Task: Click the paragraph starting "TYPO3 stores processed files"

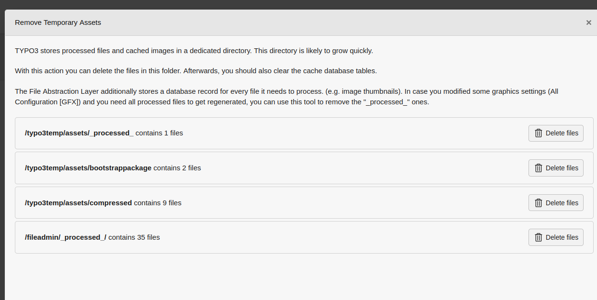Action: pyautogui.click(x=194, y=51)
